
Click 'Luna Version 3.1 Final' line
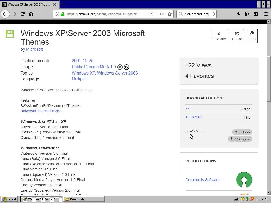click(x=39, y=169)
